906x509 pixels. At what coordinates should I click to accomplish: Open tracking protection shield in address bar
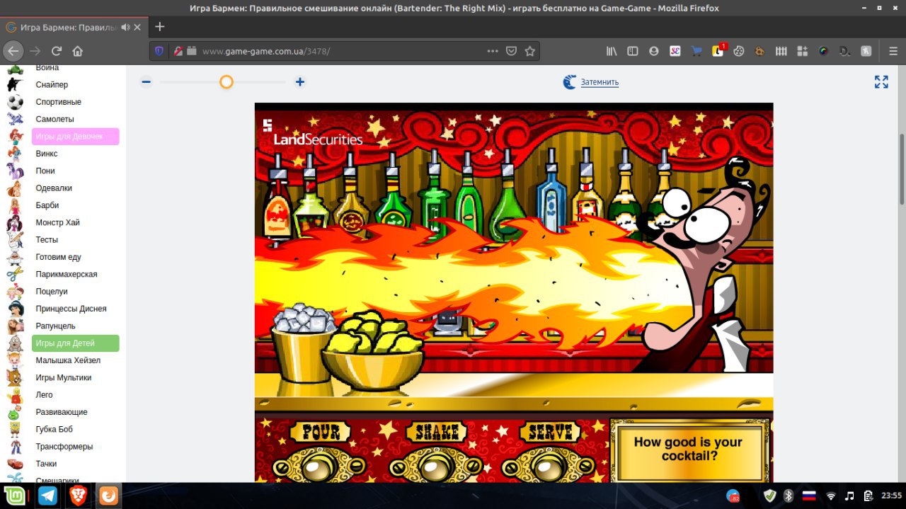tap(159, 51)
